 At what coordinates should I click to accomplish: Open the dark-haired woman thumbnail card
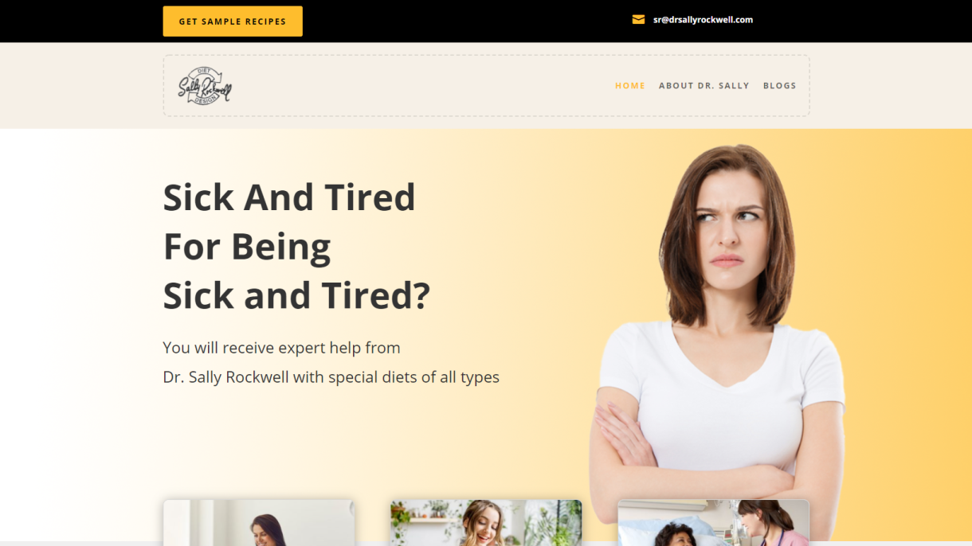click(259, 523)
